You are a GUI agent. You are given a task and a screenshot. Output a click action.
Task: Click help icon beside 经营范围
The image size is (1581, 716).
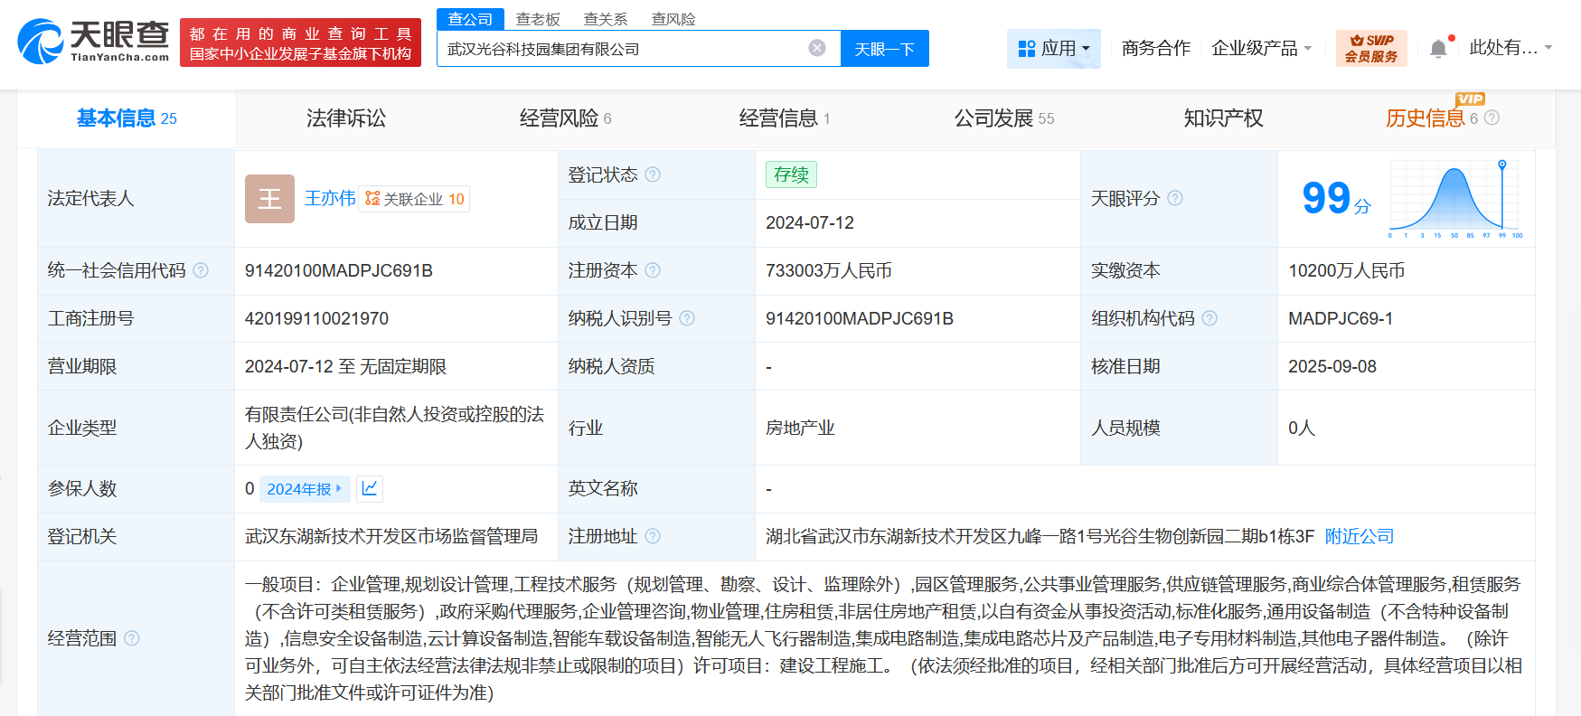pos(132,638)
